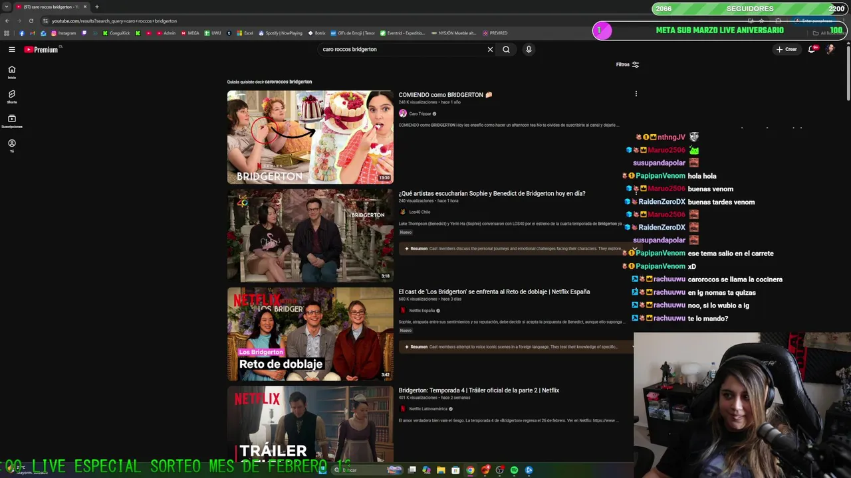851x478 pixels.
Task: Open Netflix España channel name
Action: tap(422, 310)
